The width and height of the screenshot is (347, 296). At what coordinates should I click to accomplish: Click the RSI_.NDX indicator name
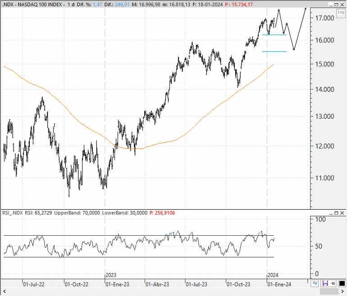click(x=13, y=213)
